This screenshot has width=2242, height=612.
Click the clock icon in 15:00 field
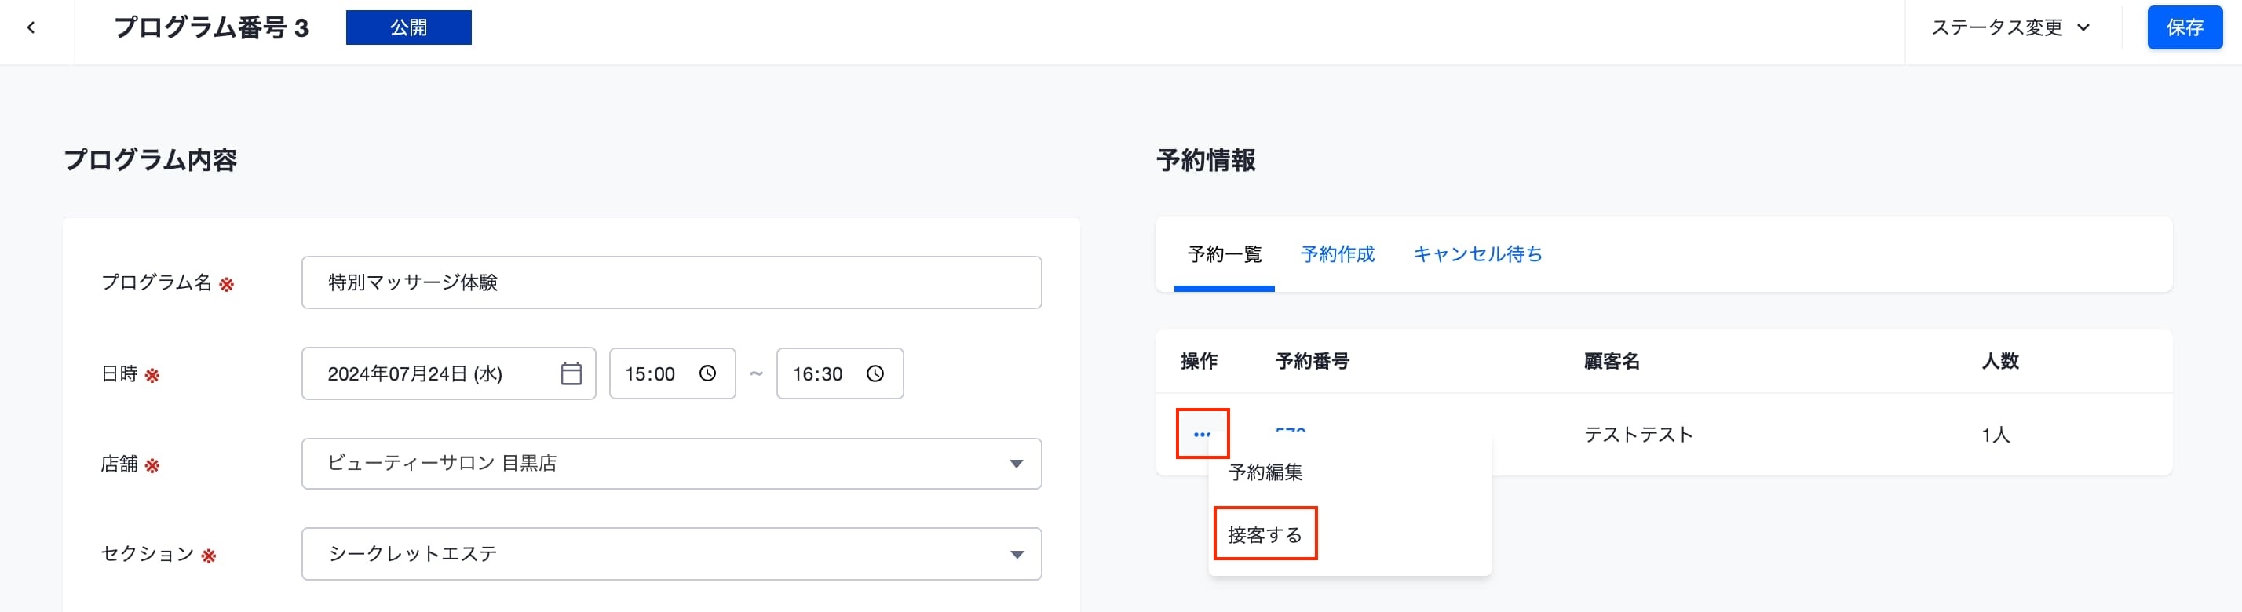point(707,373)
